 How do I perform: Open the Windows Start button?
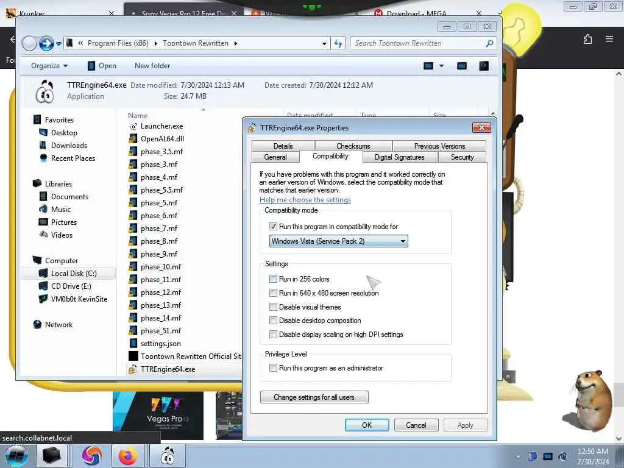click(x=16, y=456)
